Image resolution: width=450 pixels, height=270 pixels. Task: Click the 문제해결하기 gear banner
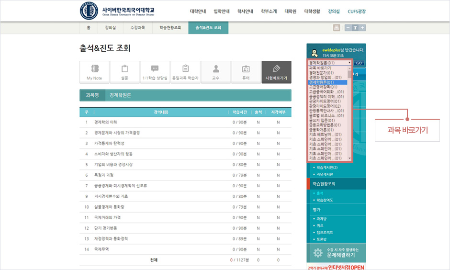click(x=336, y=253)
